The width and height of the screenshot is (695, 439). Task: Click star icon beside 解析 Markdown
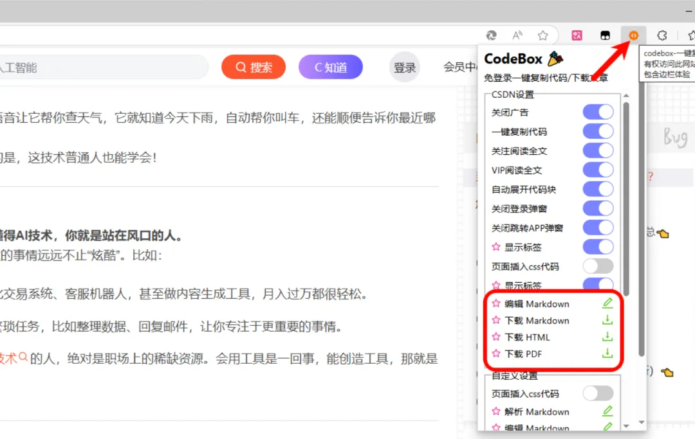pos(496,411)
